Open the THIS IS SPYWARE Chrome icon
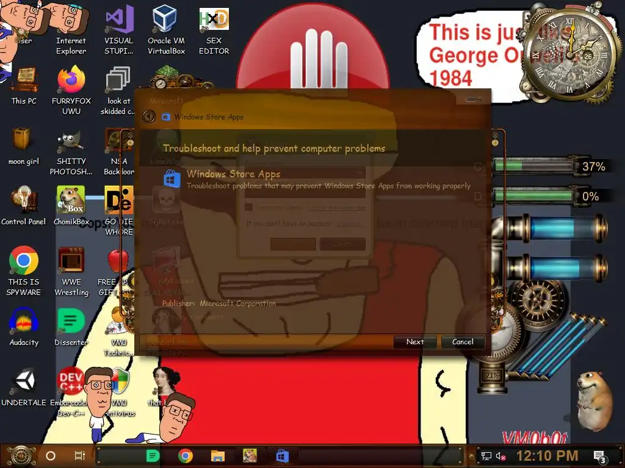The image size is (625, 468). (24, 271)
